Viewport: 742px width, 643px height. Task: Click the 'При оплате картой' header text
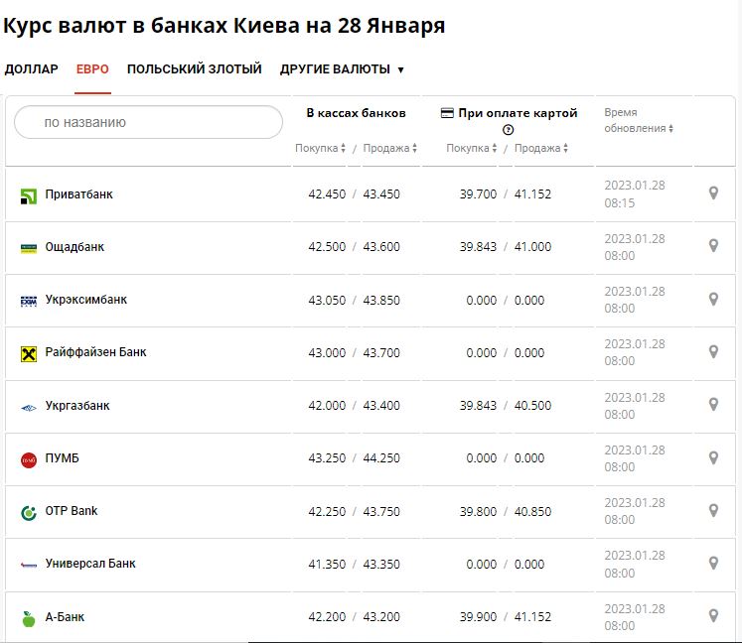pyautogui.click(x=518, y=113)
